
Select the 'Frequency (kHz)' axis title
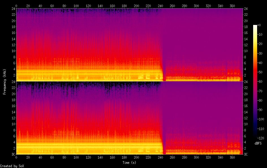[x=5, y=82]
